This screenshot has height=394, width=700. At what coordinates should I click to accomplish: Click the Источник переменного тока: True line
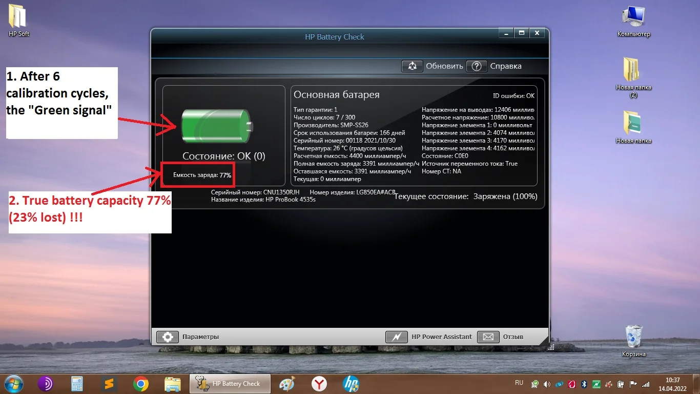469,164
